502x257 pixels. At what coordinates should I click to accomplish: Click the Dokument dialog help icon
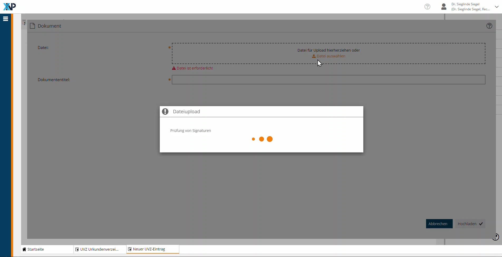tap(489, 26)
